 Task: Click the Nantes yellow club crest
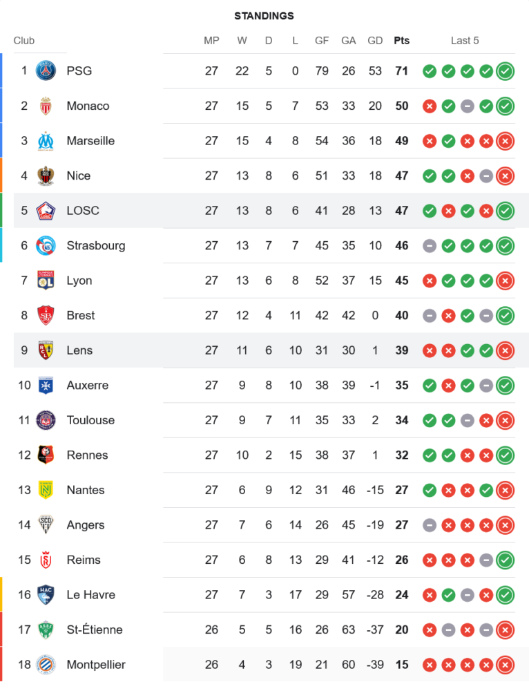(x=46, y=490)
